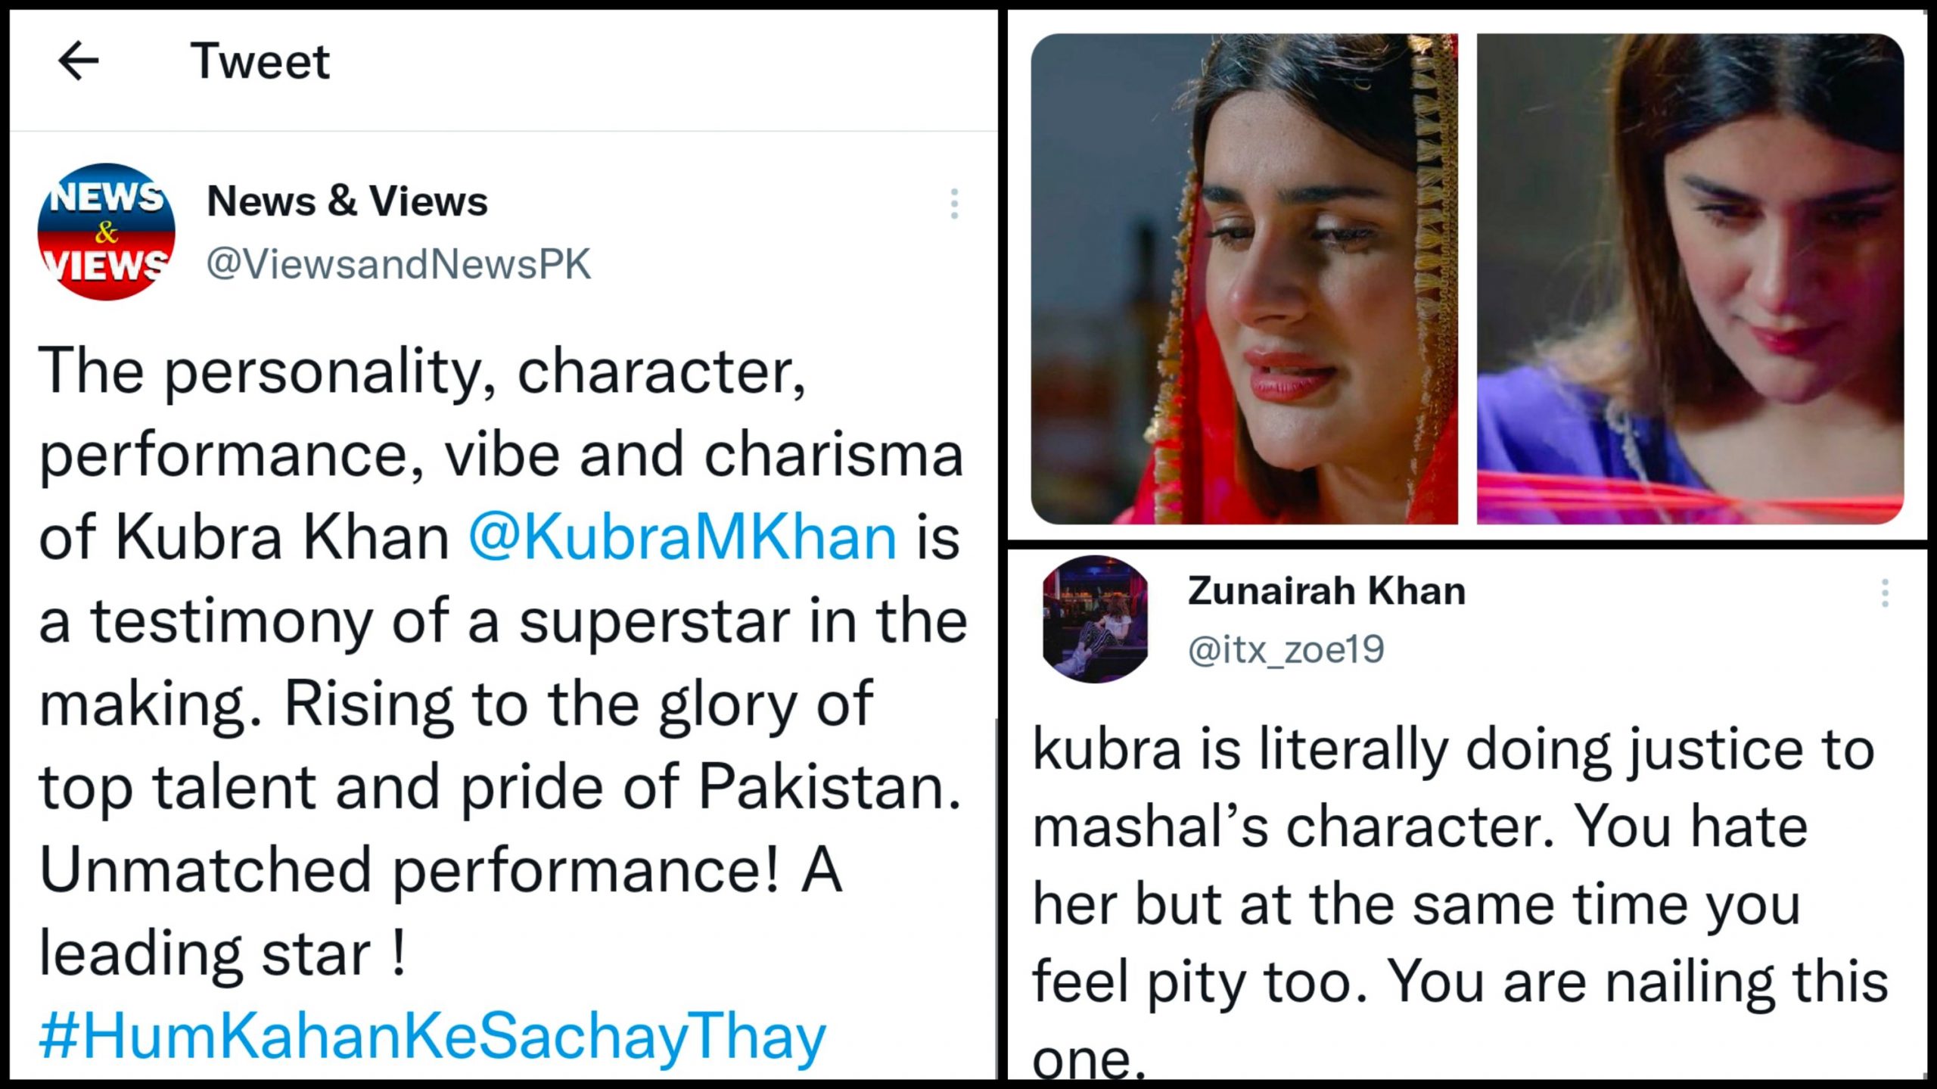Screen dimensions: 1937x1089
Task: Open the photo with blue outfit
Action: [x=1690, y=278]
